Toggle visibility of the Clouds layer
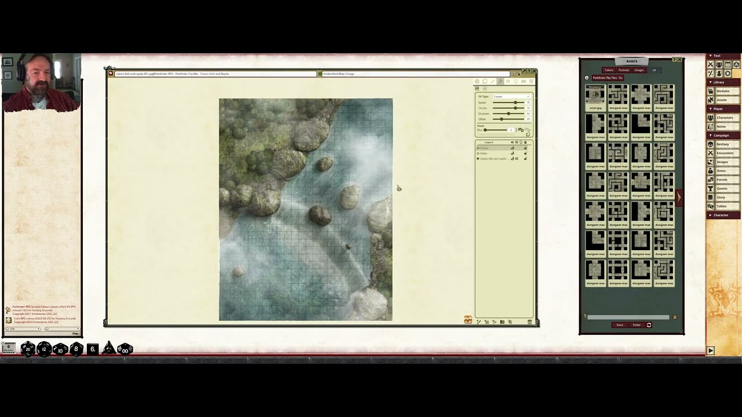 click(x=512, y=148)
